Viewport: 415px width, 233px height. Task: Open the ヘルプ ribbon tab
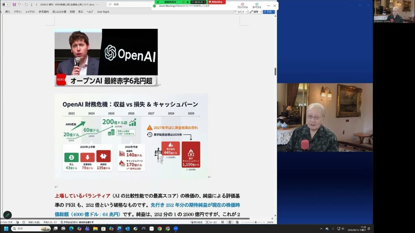(x=90, y=12)
